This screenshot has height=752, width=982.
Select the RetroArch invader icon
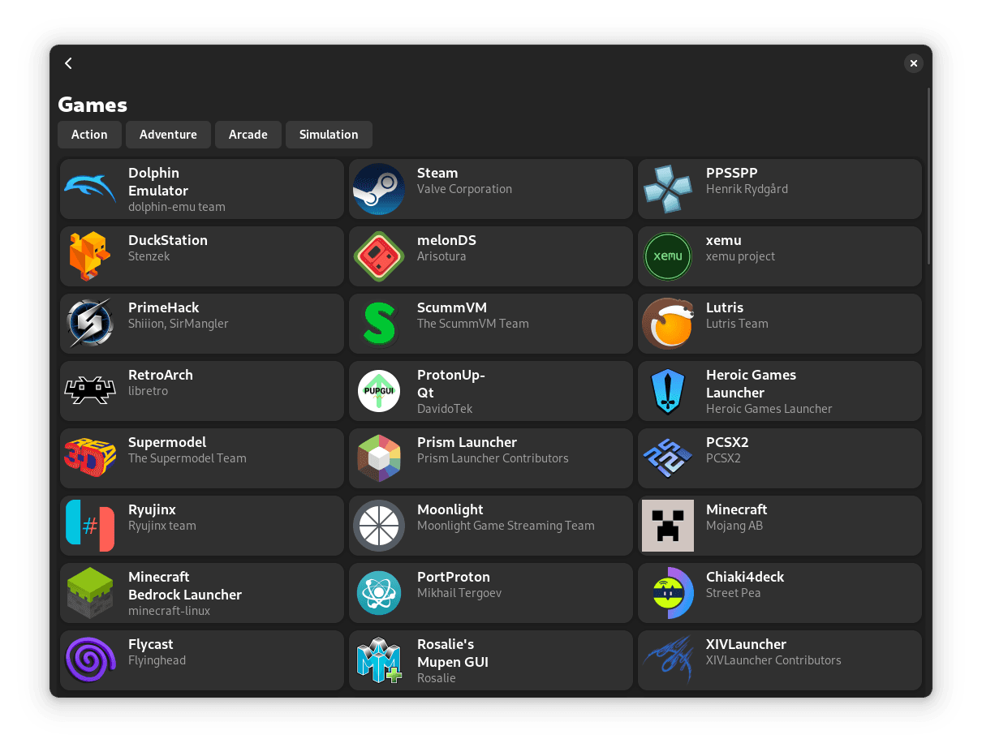click(x=90, y=391)
